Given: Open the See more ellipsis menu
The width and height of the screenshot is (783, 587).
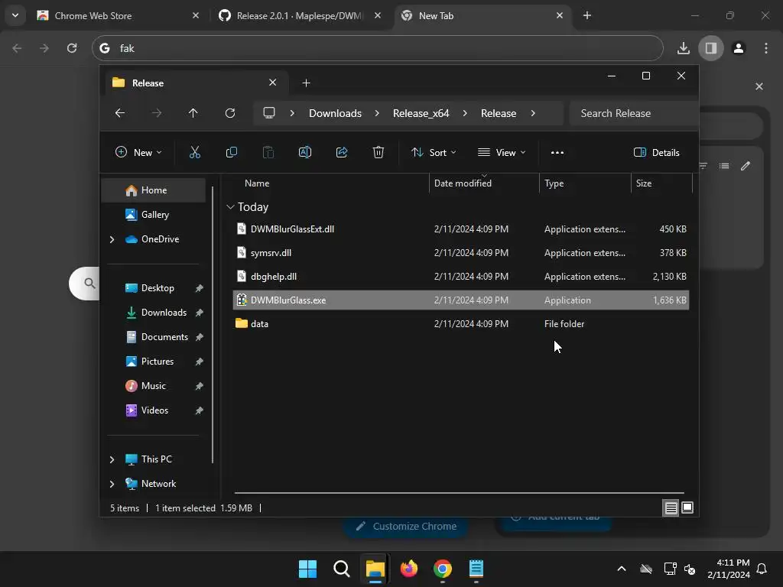Looking at the screenshot, I should [x=557, y=153].
